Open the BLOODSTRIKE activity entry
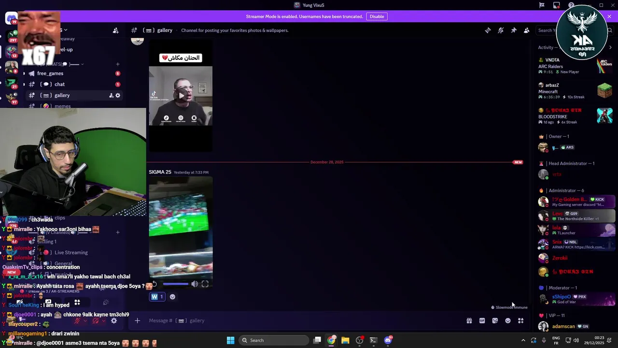The image size is (618, 348). click(x=576, y=116)
